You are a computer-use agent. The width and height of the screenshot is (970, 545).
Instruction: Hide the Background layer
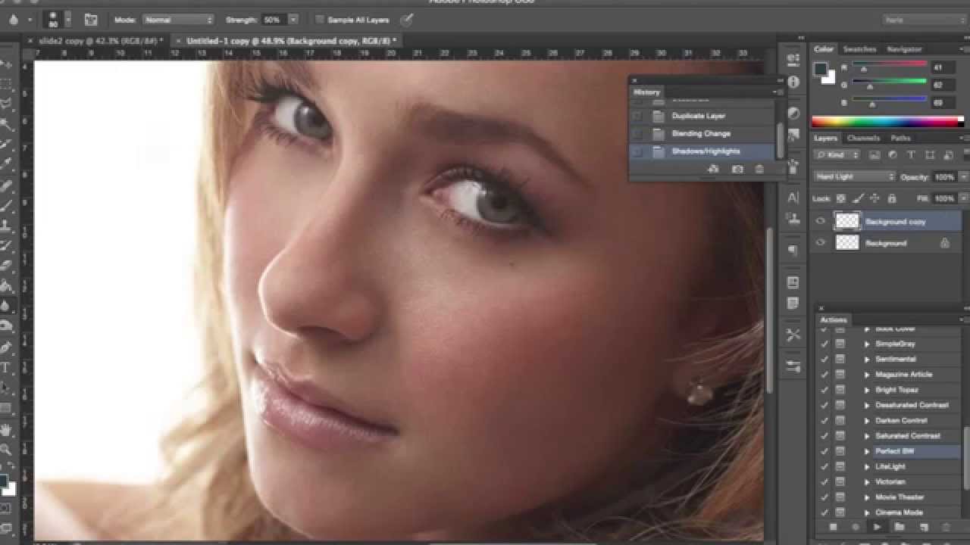(820, 242)
